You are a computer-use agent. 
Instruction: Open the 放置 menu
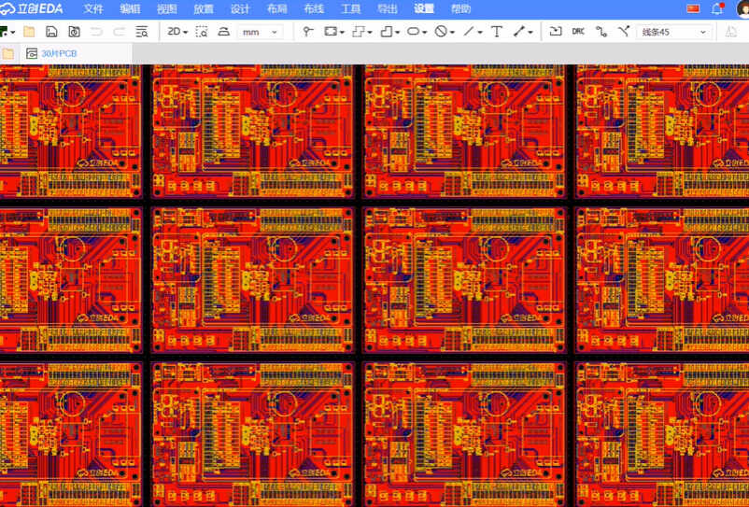coord(204,9)
